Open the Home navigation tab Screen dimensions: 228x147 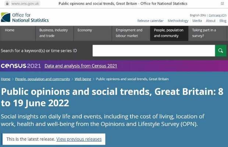[x=18, y=34]
